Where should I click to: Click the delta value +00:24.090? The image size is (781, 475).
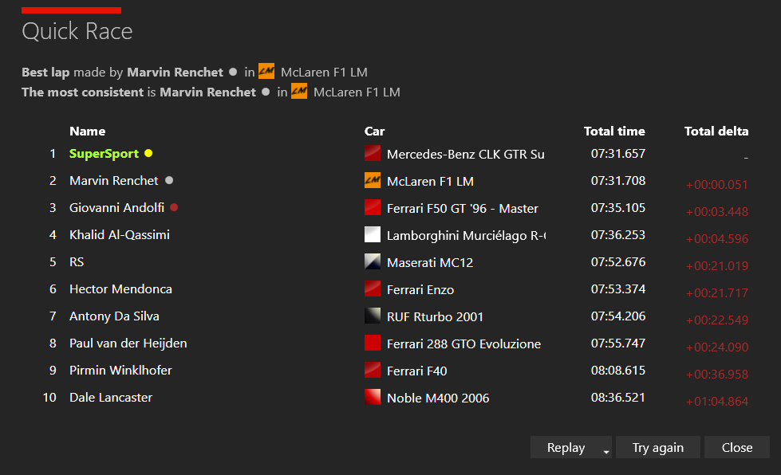click(x=717, y=347)
